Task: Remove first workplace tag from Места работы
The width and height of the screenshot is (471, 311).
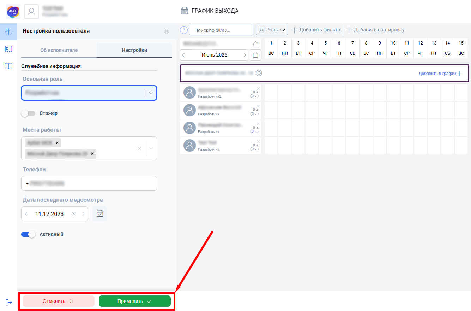Action: tap(57, 143)
